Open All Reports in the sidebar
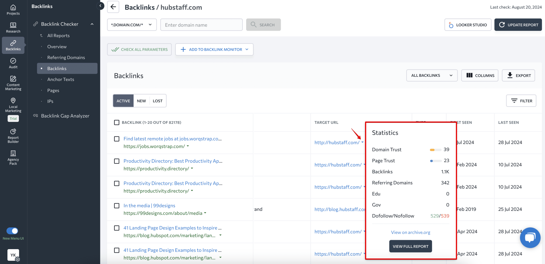The image size is (545, 264). 59,36
